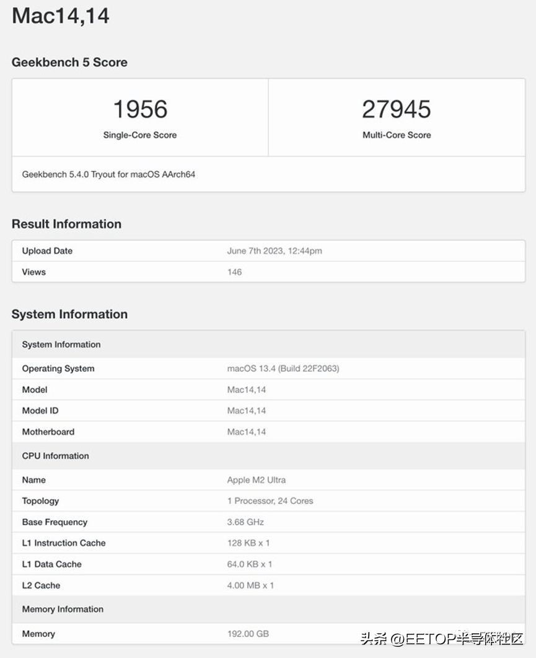This screenshot has width=536, height=658.
Task: Click the 1 Processor, 24 Cores value
Action: [x=270, y=501]
